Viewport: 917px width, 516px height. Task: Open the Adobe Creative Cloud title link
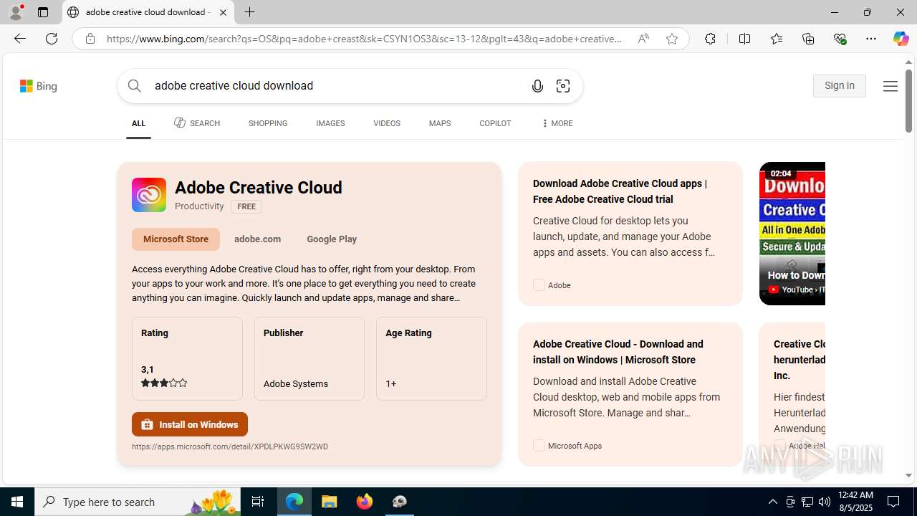(x=259, y=188)
